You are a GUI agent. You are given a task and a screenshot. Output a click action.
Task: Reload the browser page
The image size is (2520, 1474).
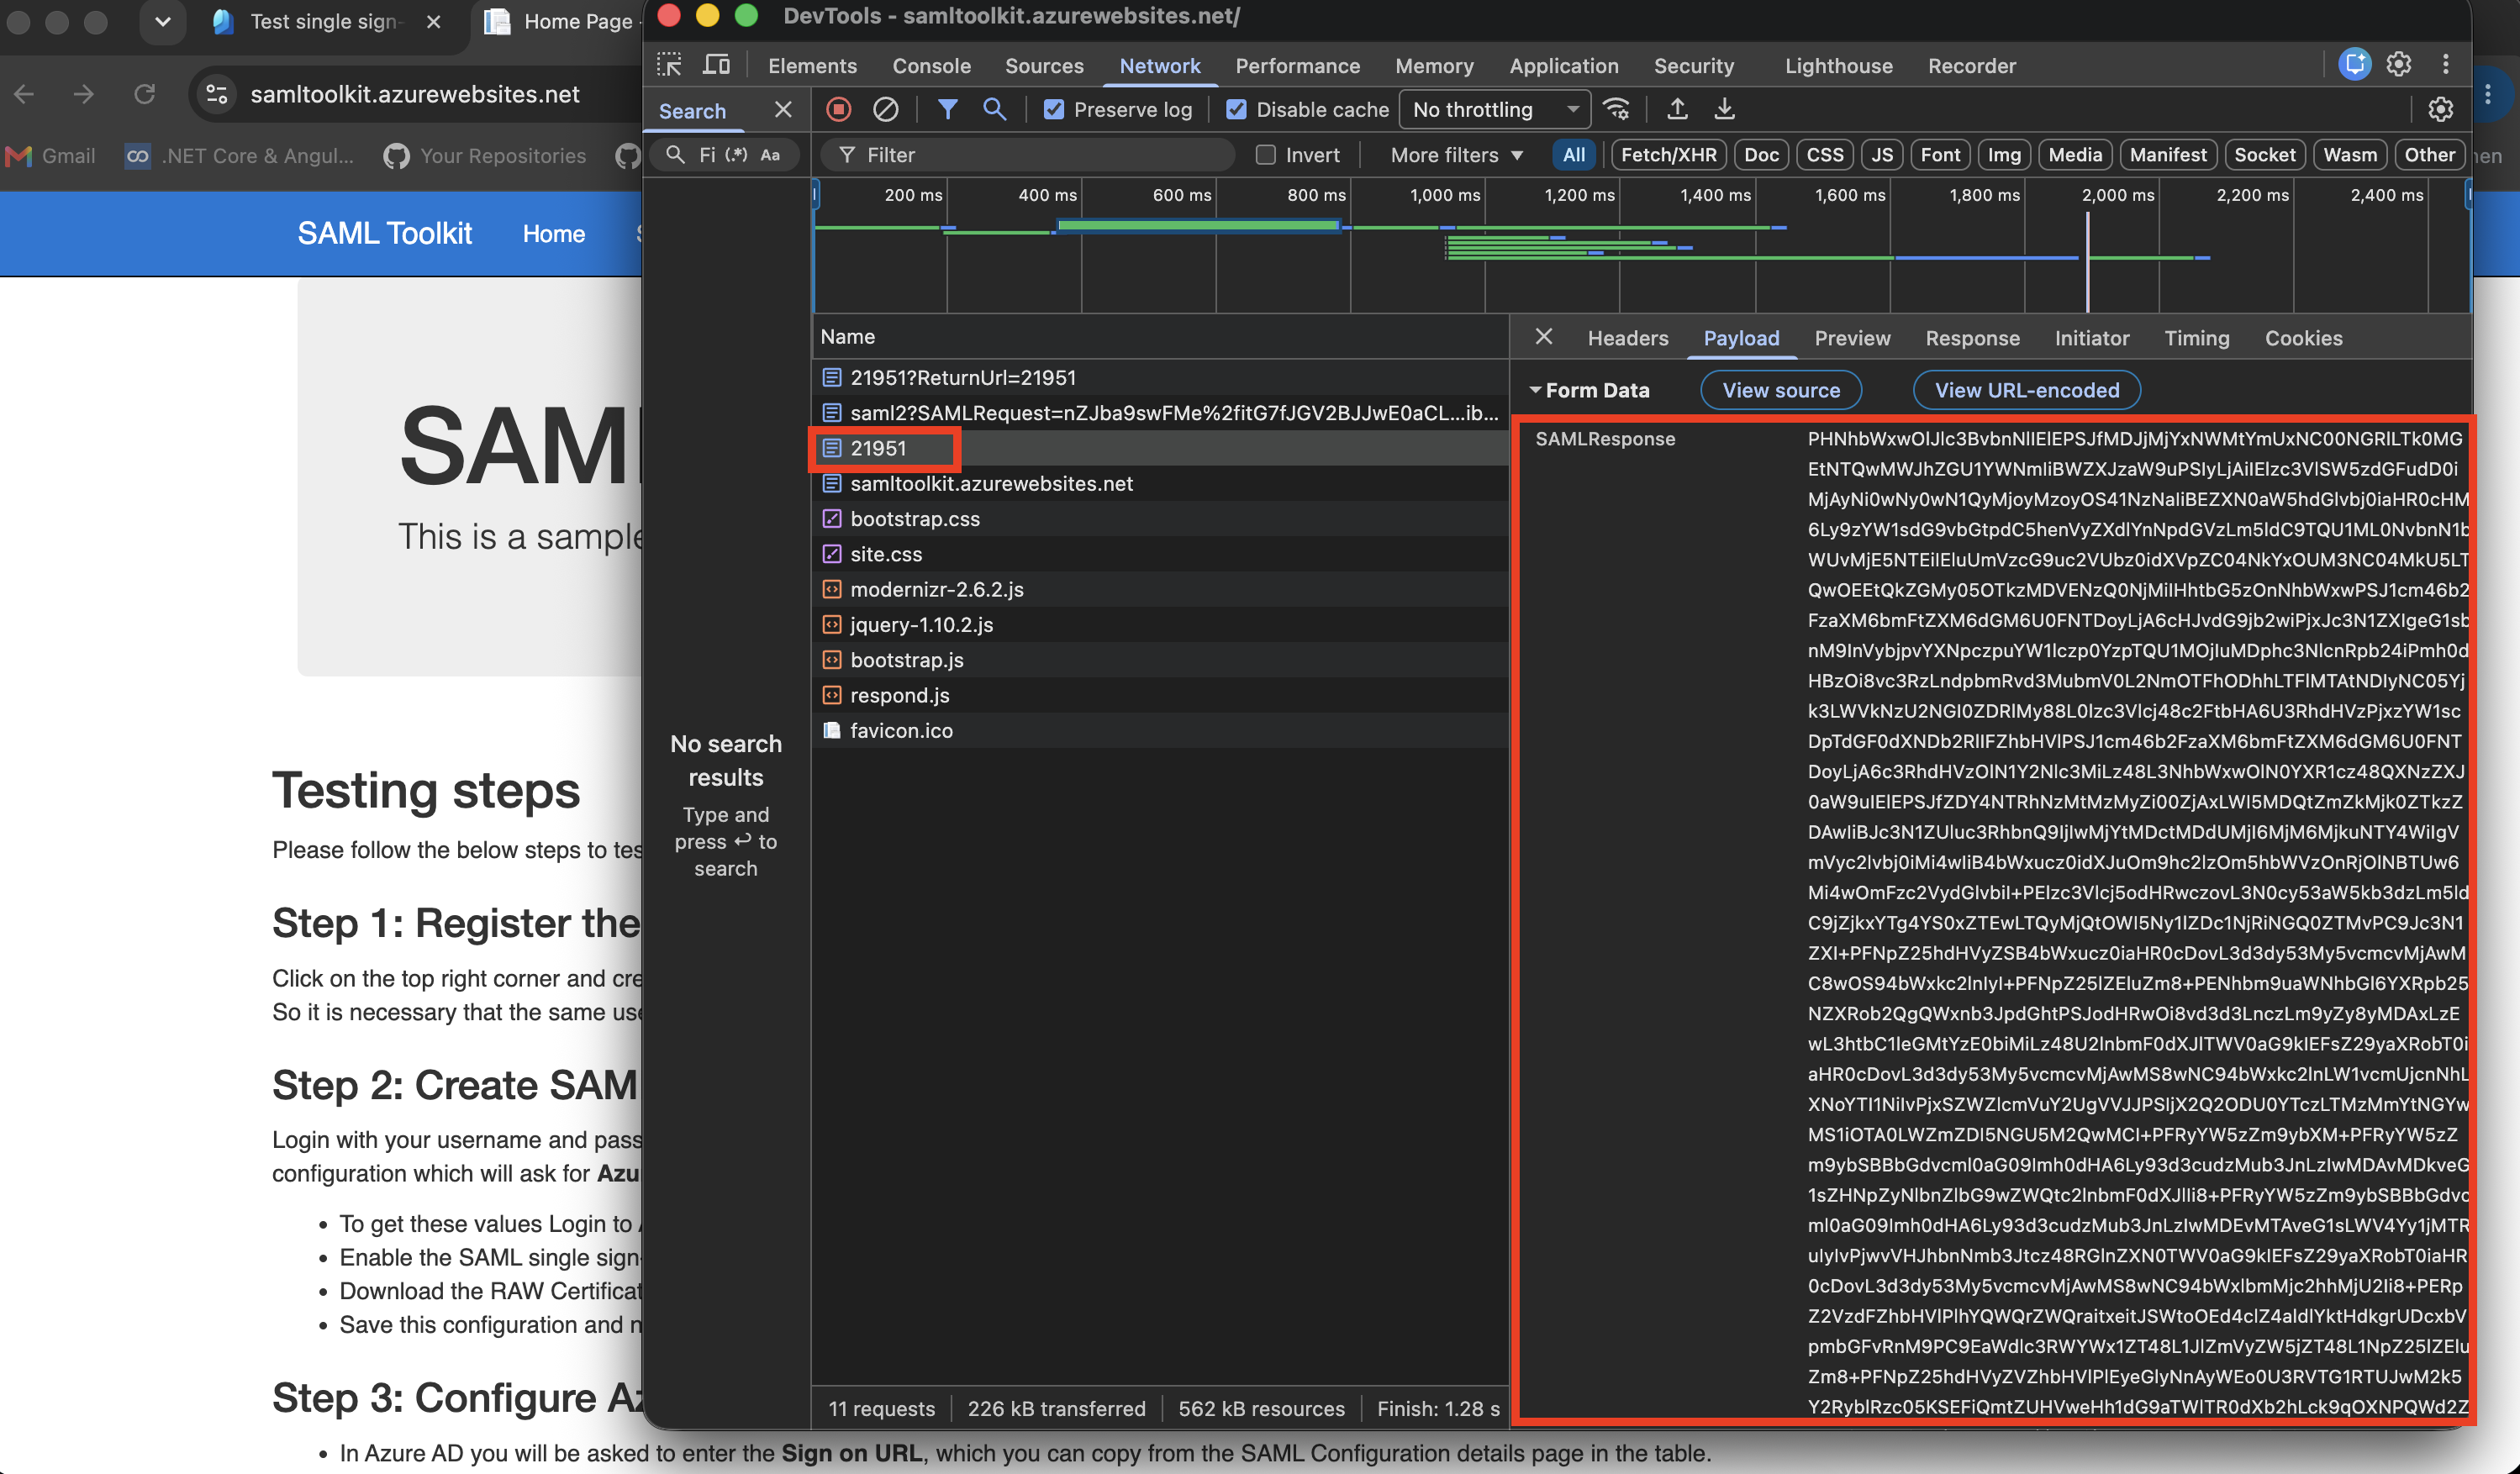coord(144,94)
